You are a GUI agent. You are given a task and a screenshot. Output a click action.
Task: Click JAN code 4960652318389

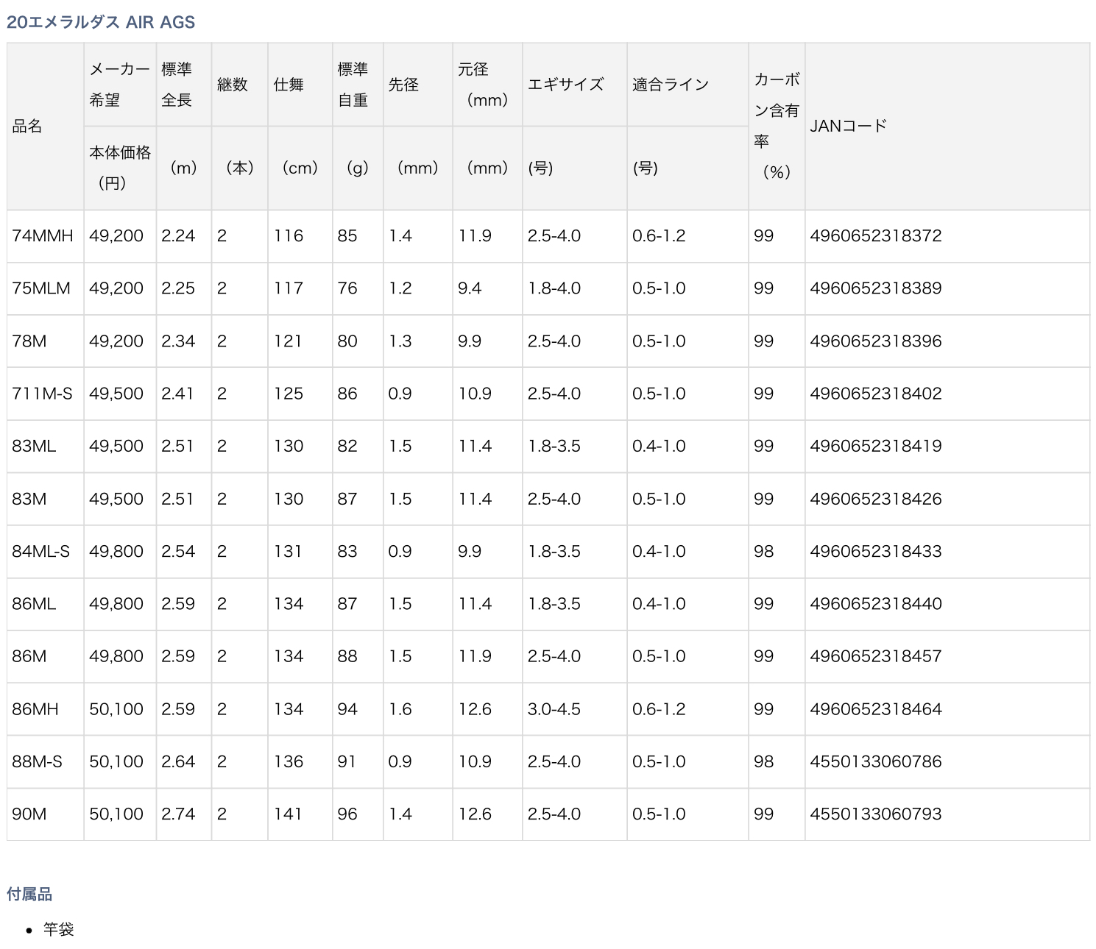(876, 288)
